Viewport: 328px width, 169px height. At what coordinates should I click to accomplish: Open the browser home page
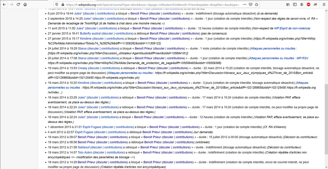click(x=25, y=5)
